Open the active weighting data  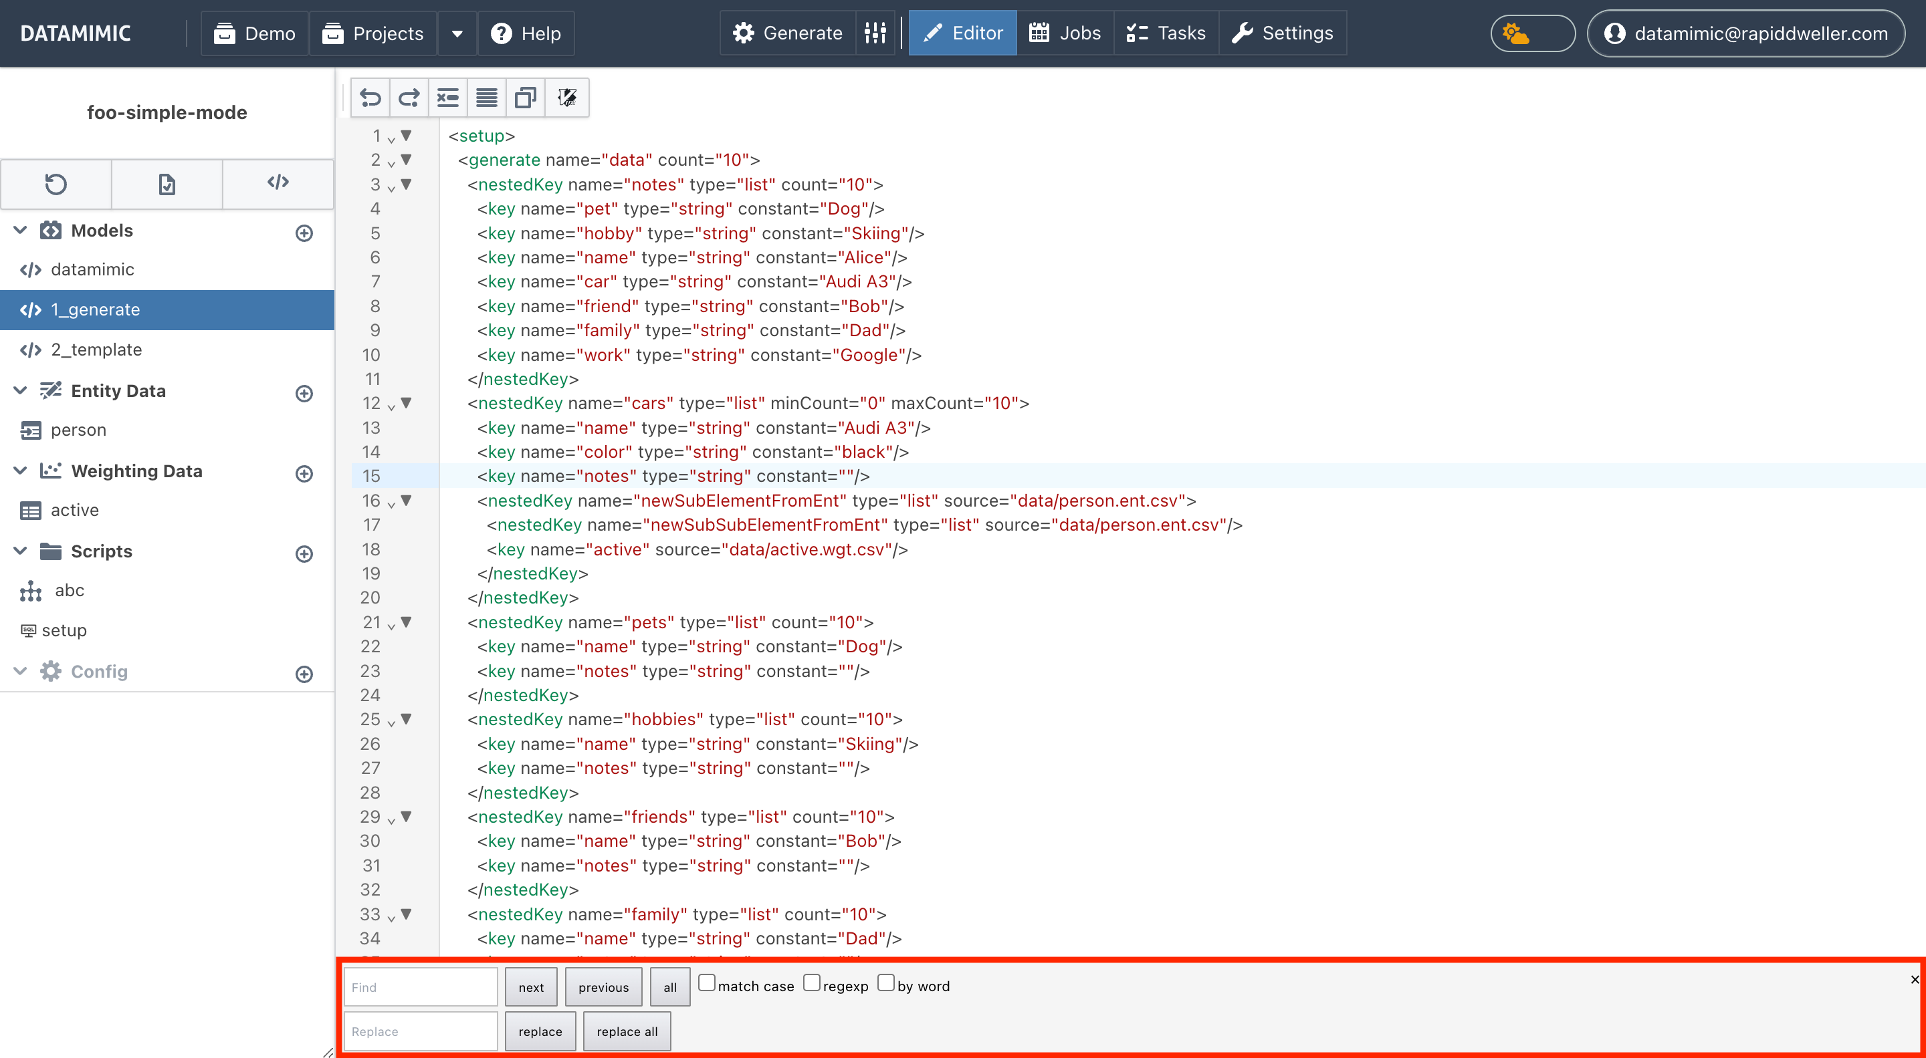167,511
